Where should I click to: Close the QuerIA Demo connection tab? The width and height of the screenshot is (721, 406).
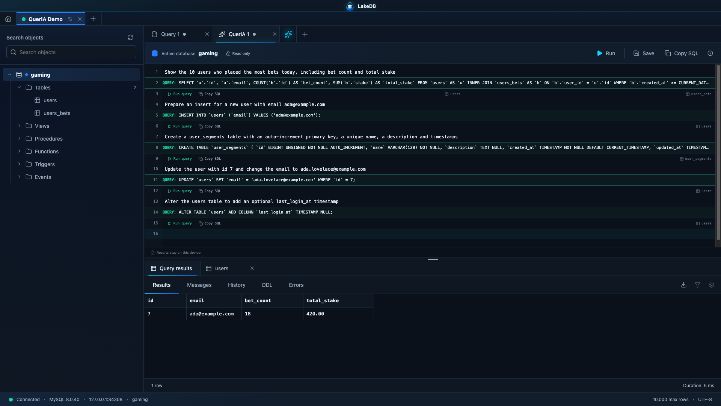[x=80, y=19]
